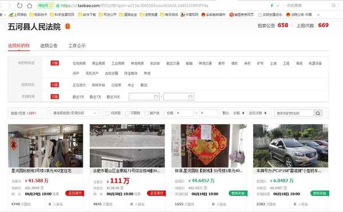The width and height of the screenshot is (343, 212).
Task: Open calendar icon in start date field
Action: pos(155,97)
